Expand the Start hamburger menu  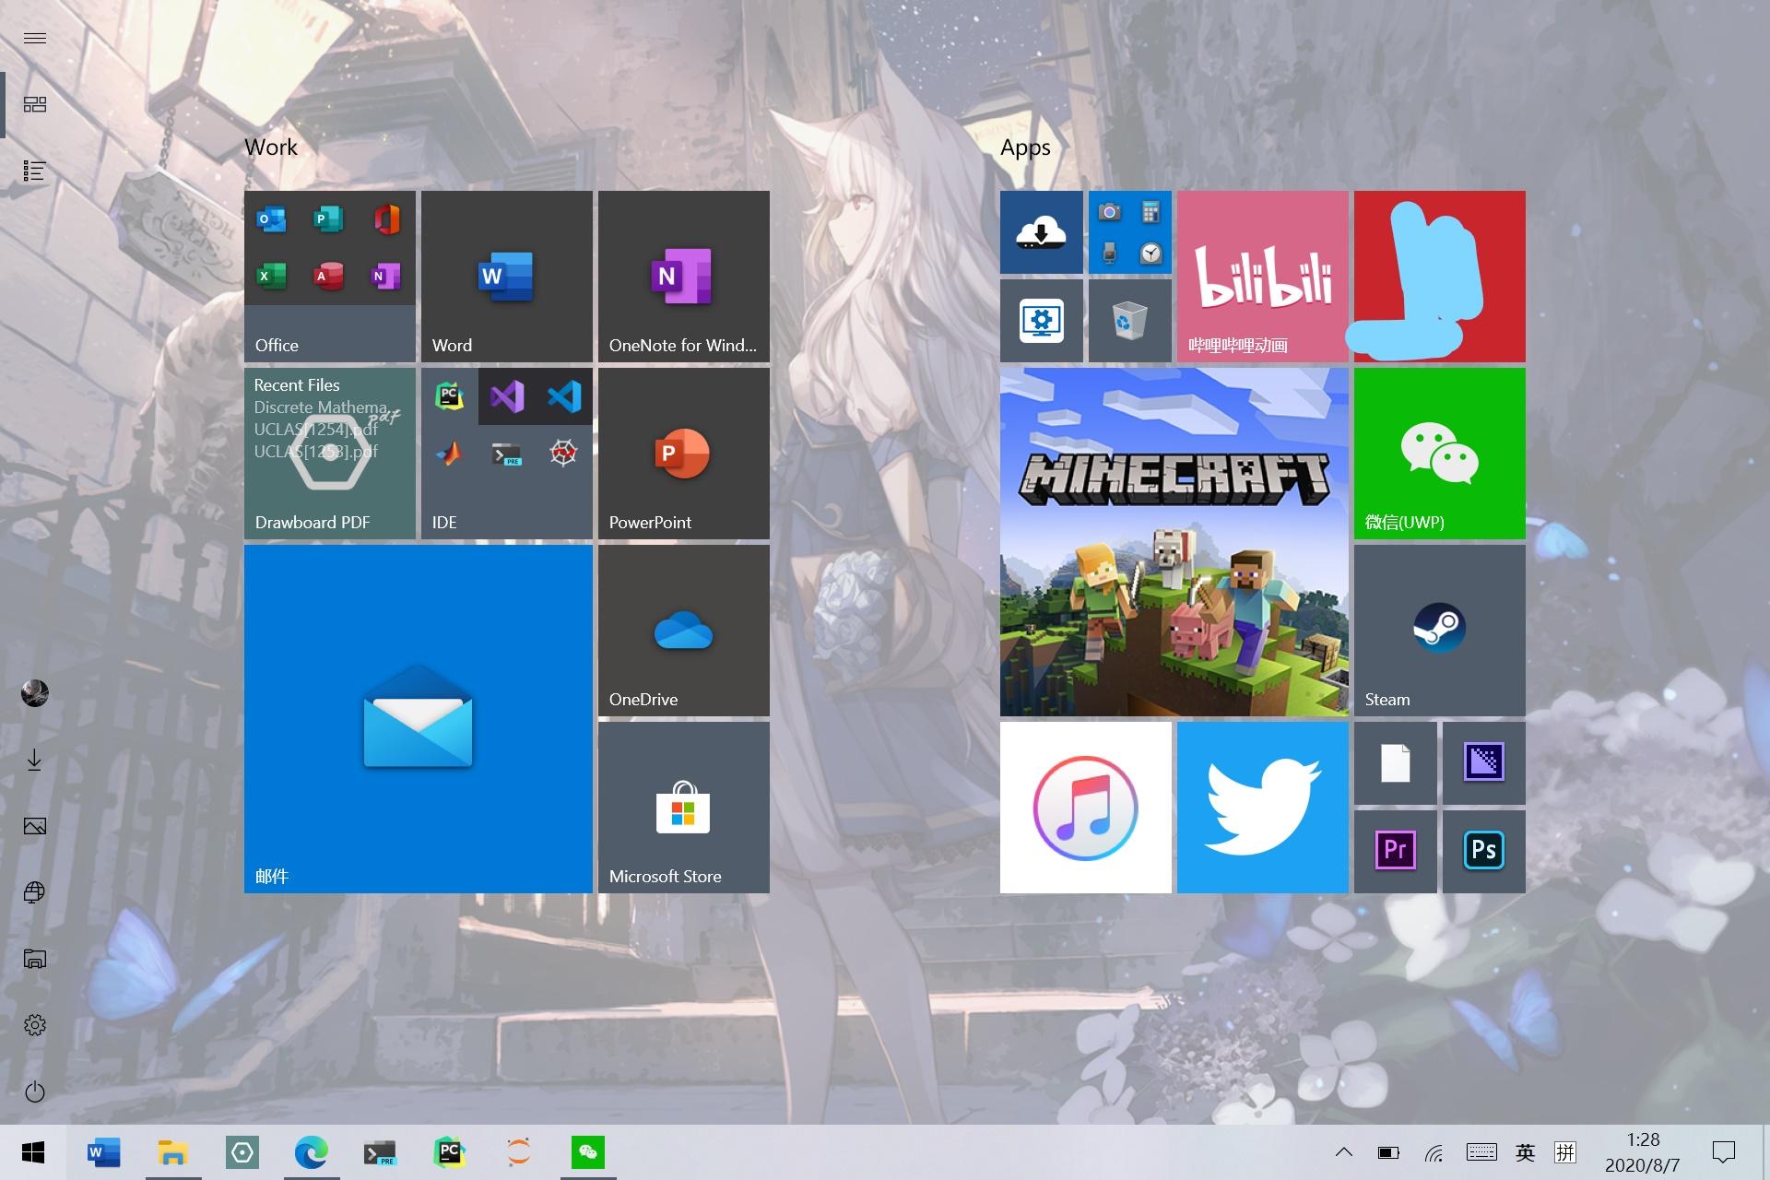[35, 38]
